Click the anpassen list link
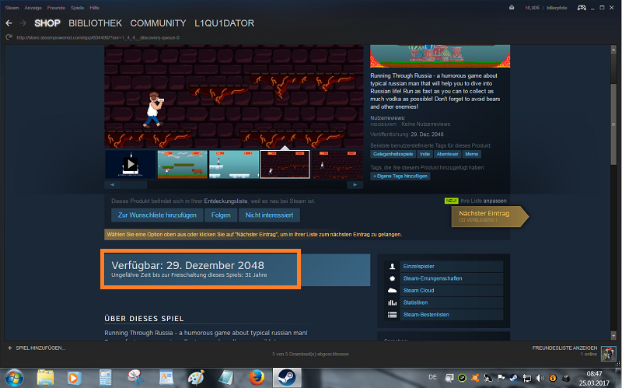The image size is (622, 388). tap(494, 201)
